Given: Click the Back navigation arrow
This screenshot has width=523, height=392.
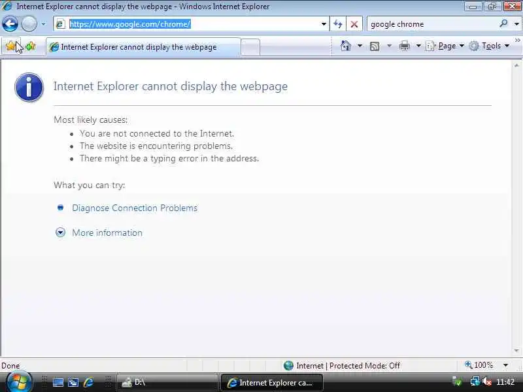Looking at the screenshot, I should coord(10,24).
